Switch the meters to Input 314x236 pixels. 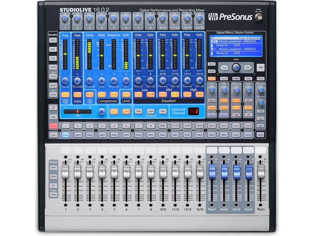click(53, 167)
